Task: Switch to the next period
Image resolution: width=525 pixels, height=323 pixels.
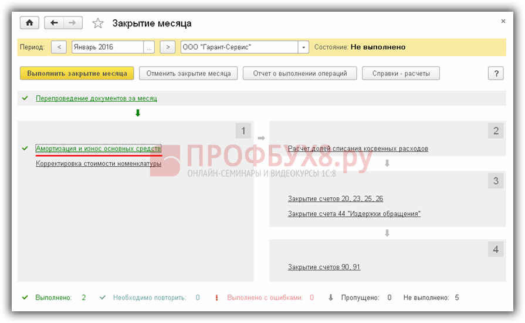Action: pyautogui.click(x=168, y=47)
